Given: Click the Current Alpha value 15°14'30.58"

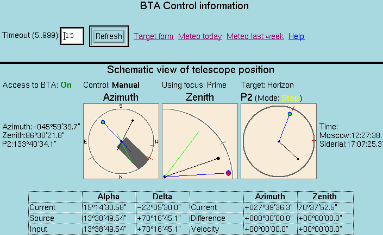Looking at the screenshot, I should [x=105, y=207].
